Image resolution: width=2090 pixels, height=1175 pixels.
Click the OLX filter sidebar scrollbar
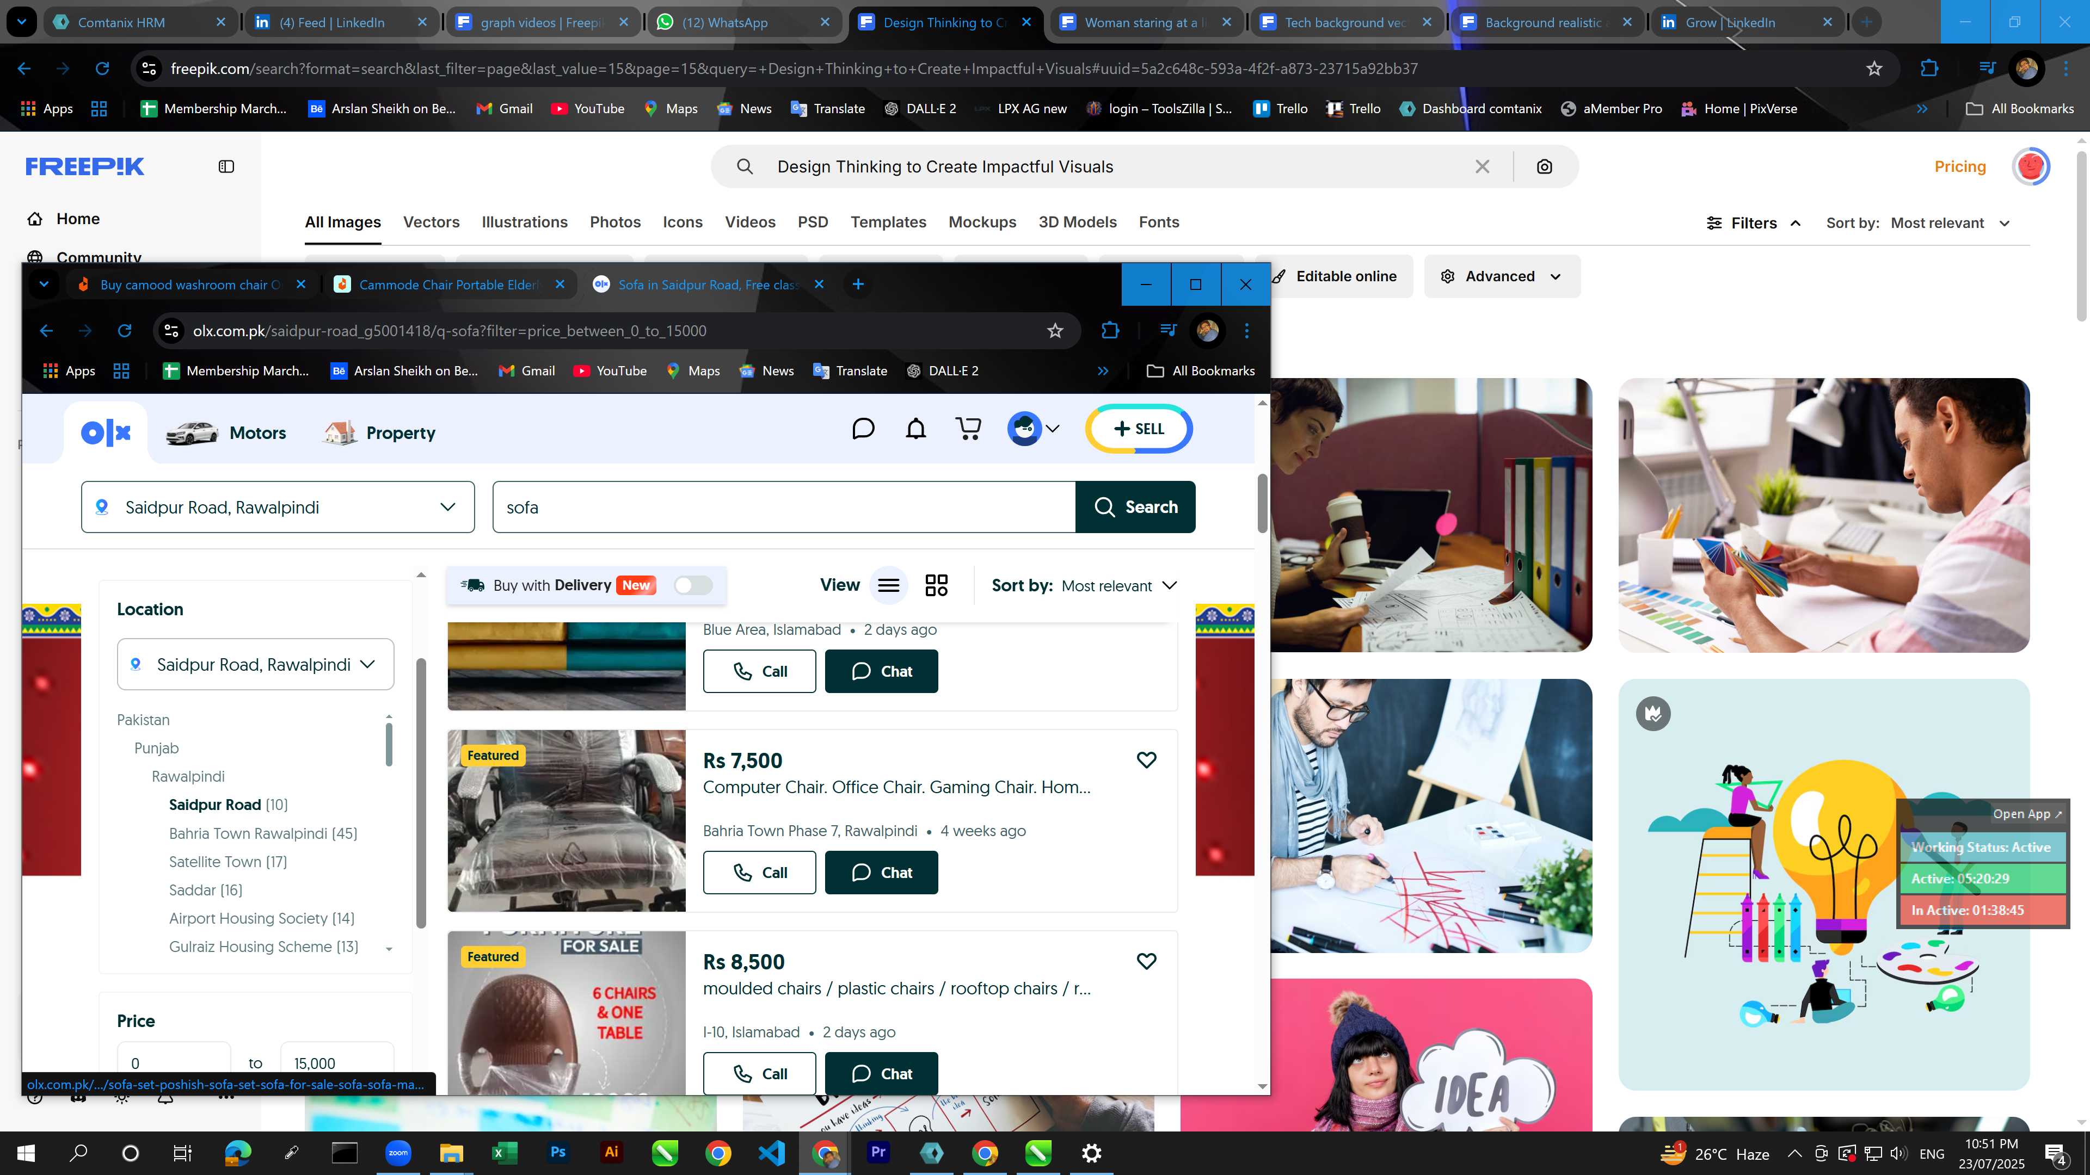420,792
